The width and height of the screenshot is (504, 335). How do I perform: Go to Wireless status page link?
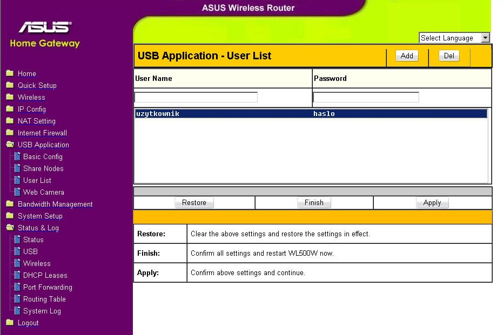pos(37,263)
